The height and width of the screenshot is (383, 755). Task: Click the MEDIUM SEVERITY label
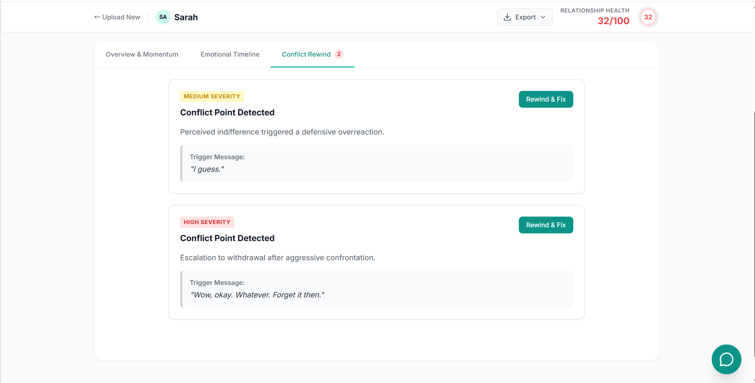tap(212, 96)
